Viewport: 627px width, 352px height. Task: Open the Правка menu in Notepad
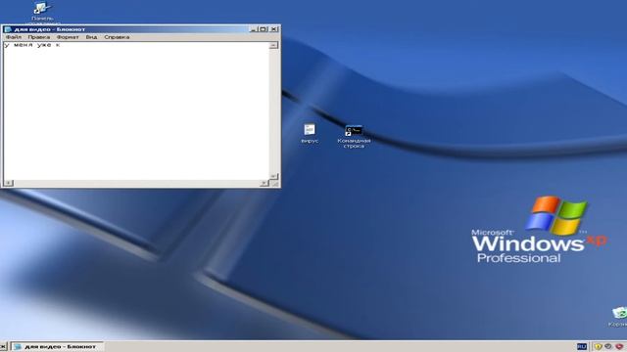[39, 37]
